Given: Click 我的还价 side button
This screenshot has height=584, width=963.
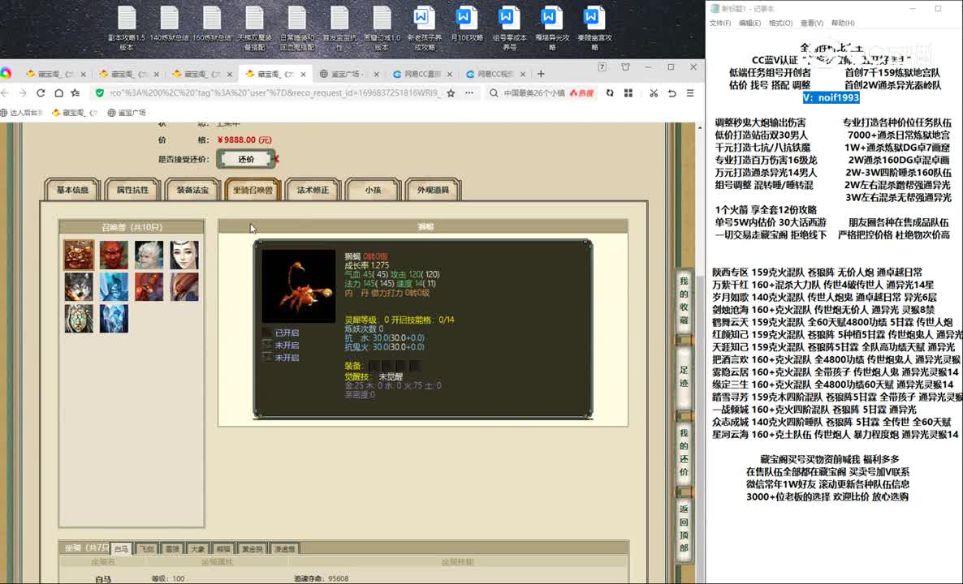Looking at the screenshot, I should (x=684, y=452).
